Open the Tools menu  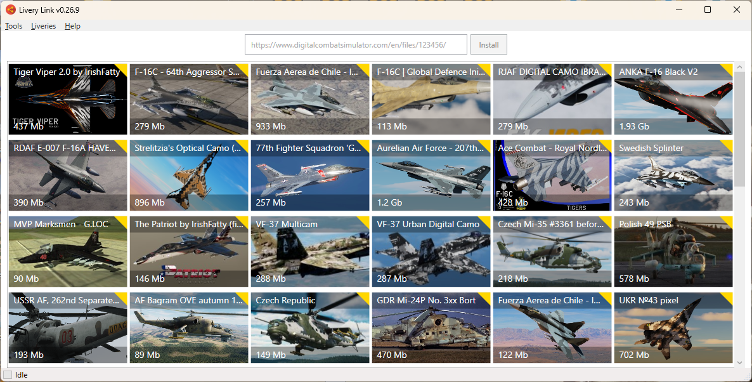point(13,26)
